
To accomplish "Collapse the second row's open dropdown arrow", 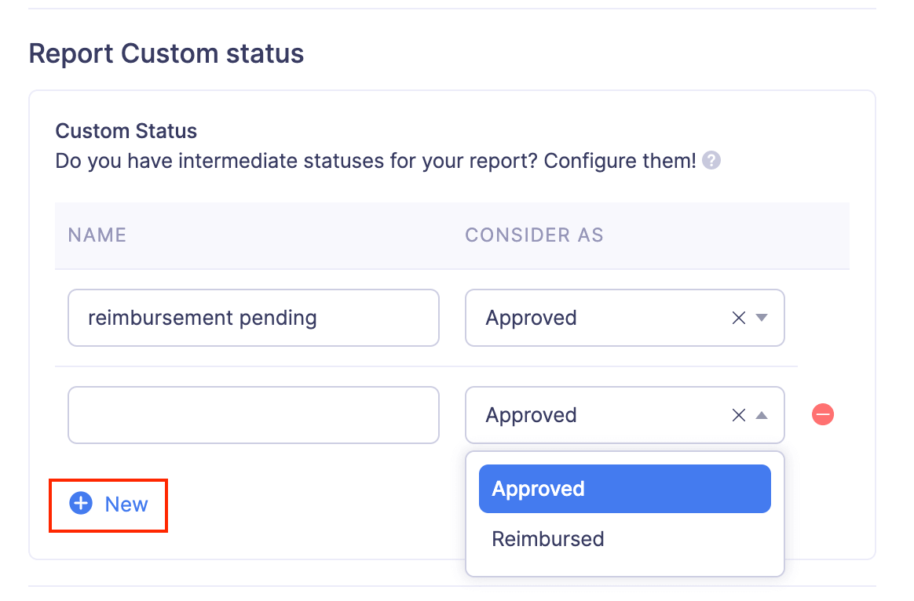I will point(761,415).
